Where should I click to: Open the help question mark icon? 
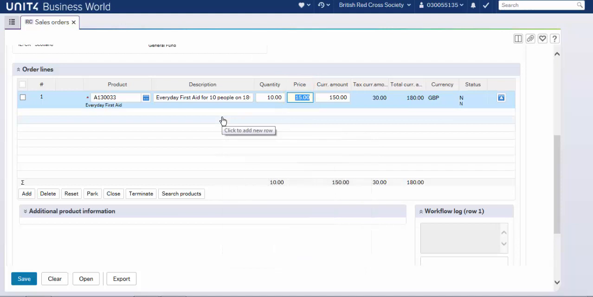pos(554,39)
